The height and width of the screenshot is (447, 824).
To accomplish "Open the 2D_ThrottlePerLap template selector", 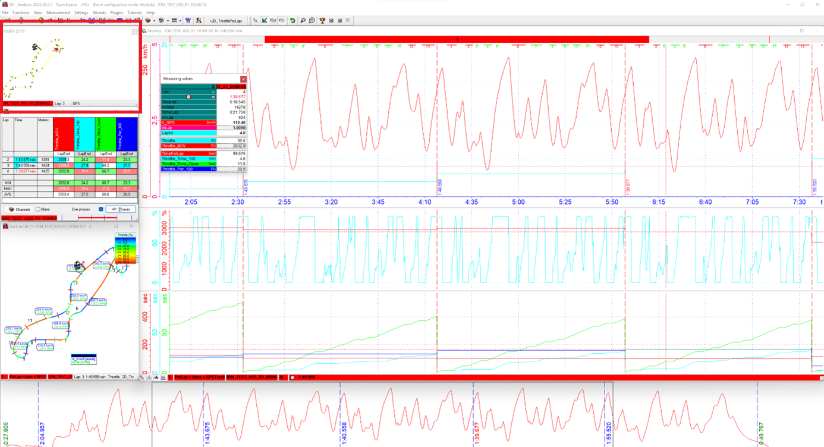I will 225,21.
